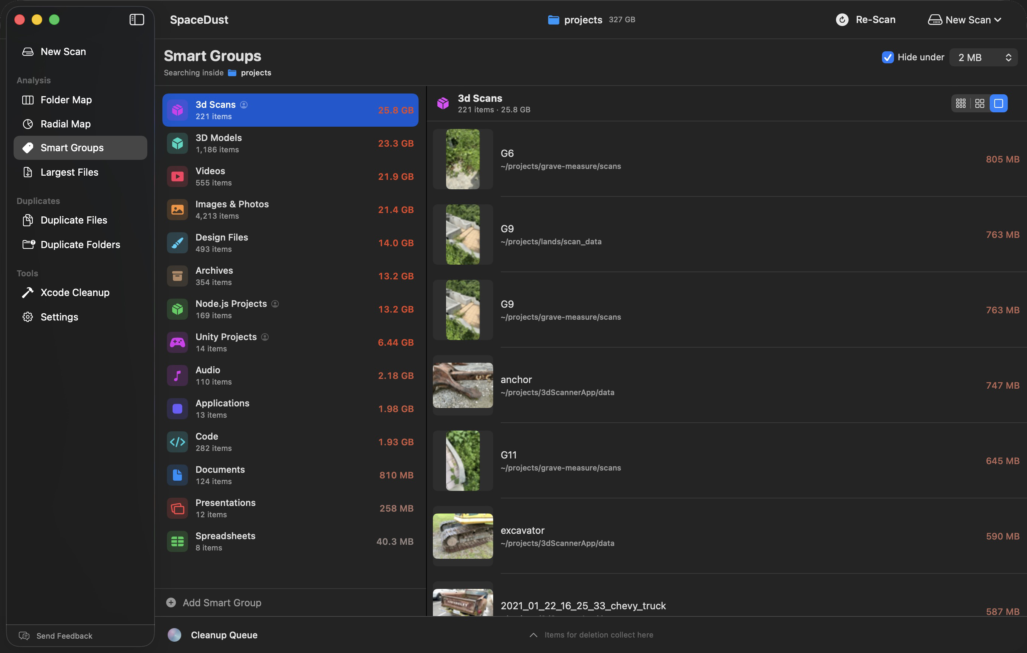Click the info badge next to Node.js Projects
The image size is (1027, 653).
pyautogui.click(x=275, y=304)
